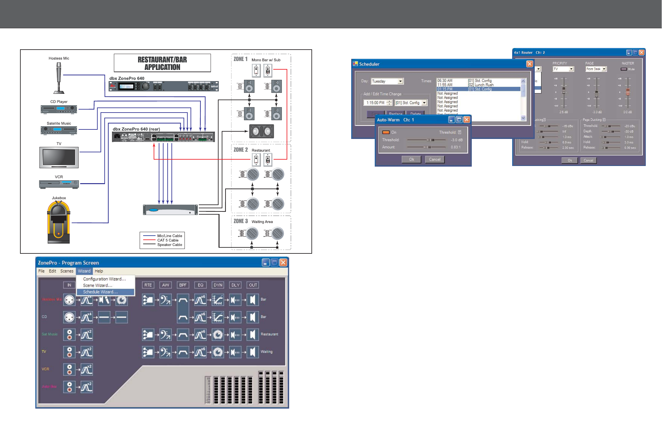
Task: Open CD row XLR input module
Action: pyautogui.click(x=69, y=317)
